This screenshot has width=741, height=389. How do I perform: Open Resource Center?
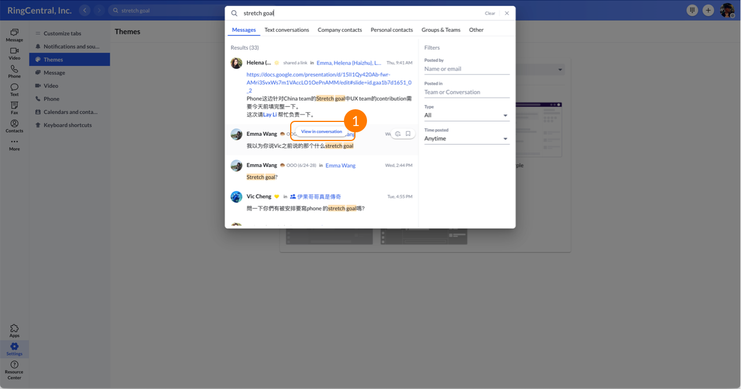coord(14,369)
